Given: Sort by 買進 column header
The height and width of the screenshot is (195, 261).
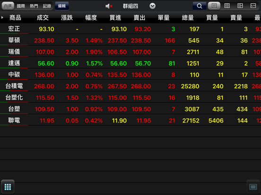Looking at the screenshot, I should click(115, 17).
